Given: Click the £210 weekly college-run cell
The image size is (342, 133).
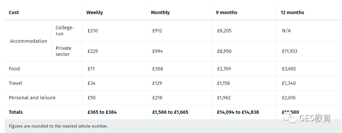Looking at the screenshot, I should click(x=92, y=31).
